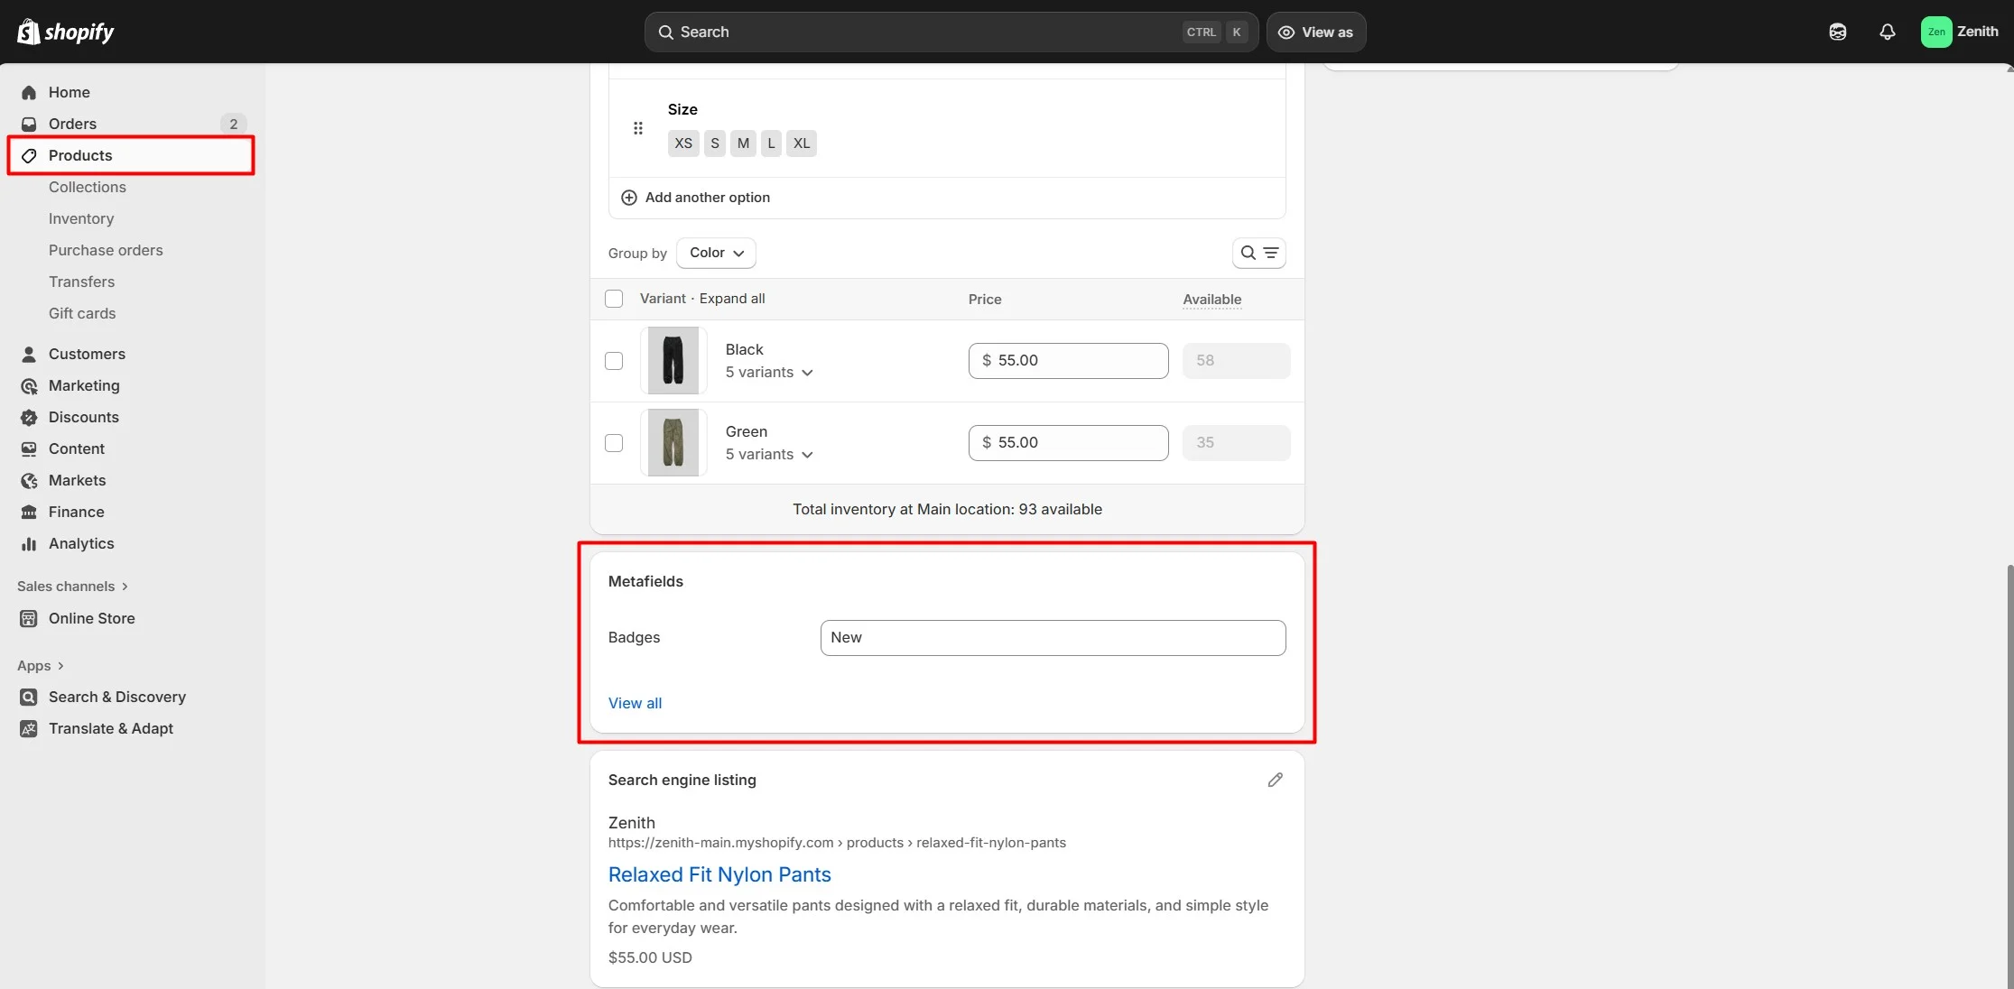Check the Green variant checkbox

point(614,443)
